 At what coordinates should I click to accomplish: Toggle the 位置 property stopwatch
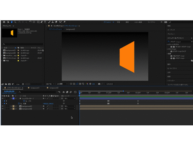point(19,104)
